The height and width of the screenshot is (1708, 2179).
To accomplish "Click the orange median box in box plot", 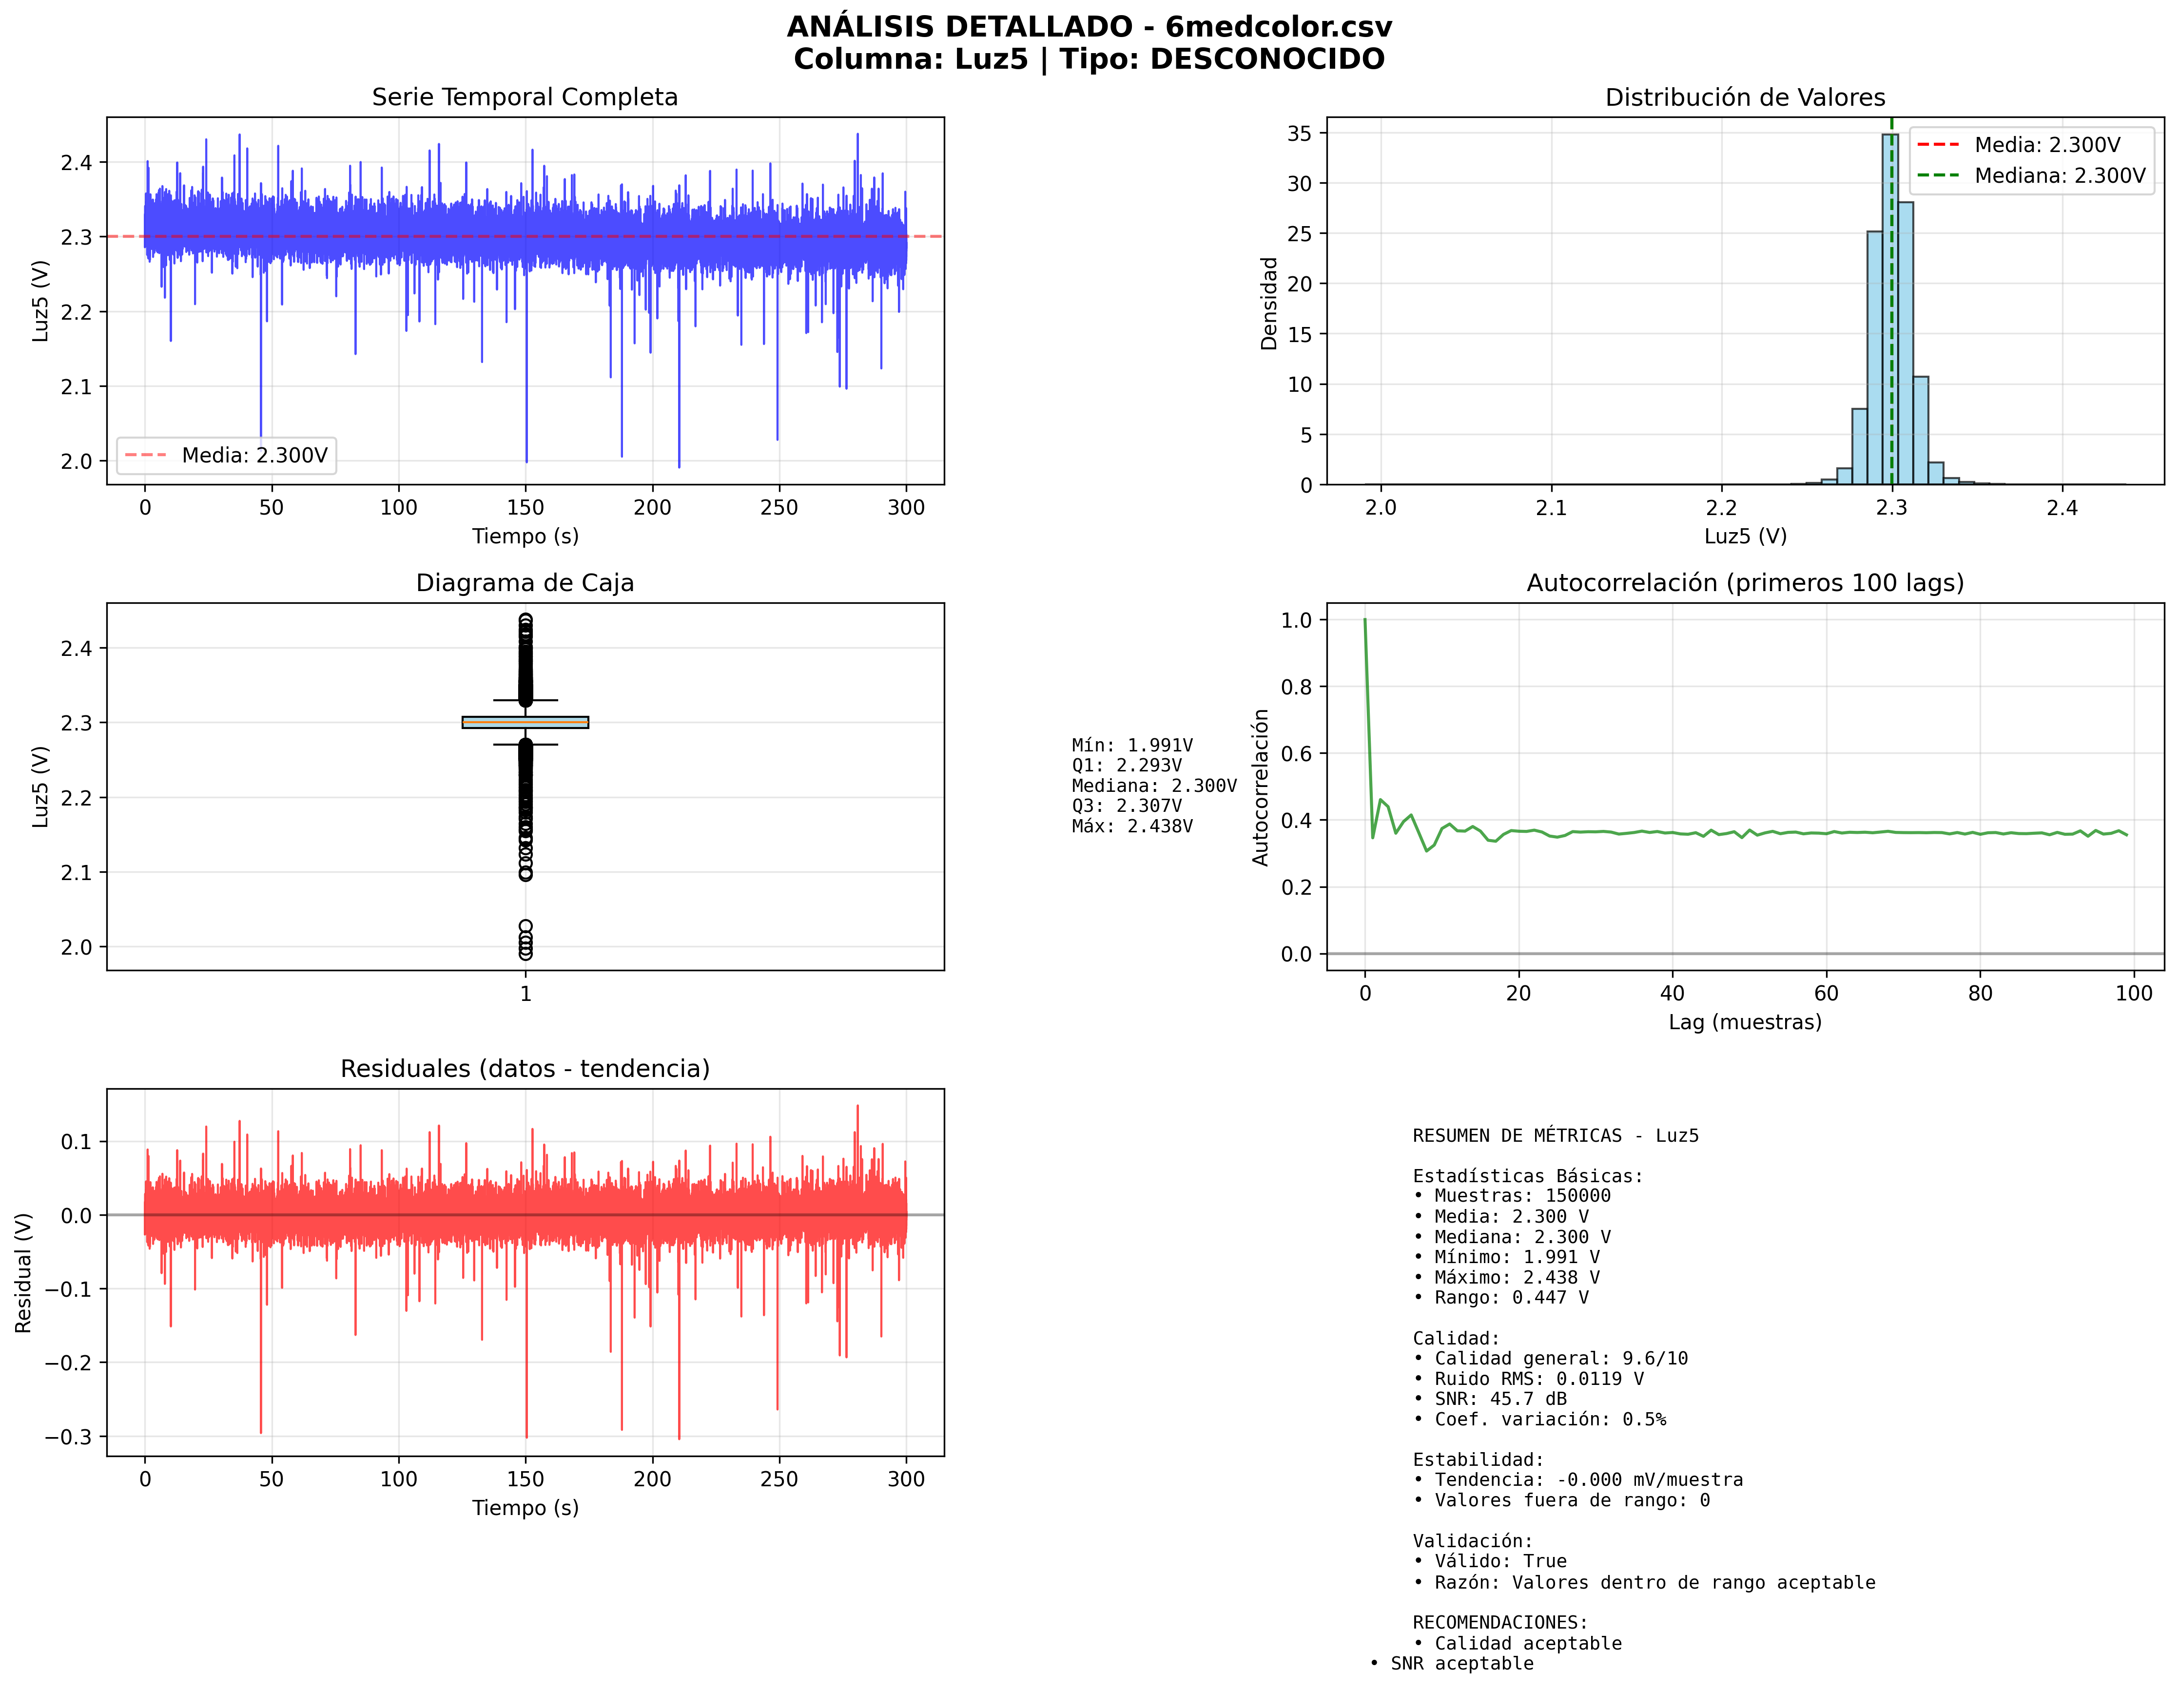I will [525, 722].
